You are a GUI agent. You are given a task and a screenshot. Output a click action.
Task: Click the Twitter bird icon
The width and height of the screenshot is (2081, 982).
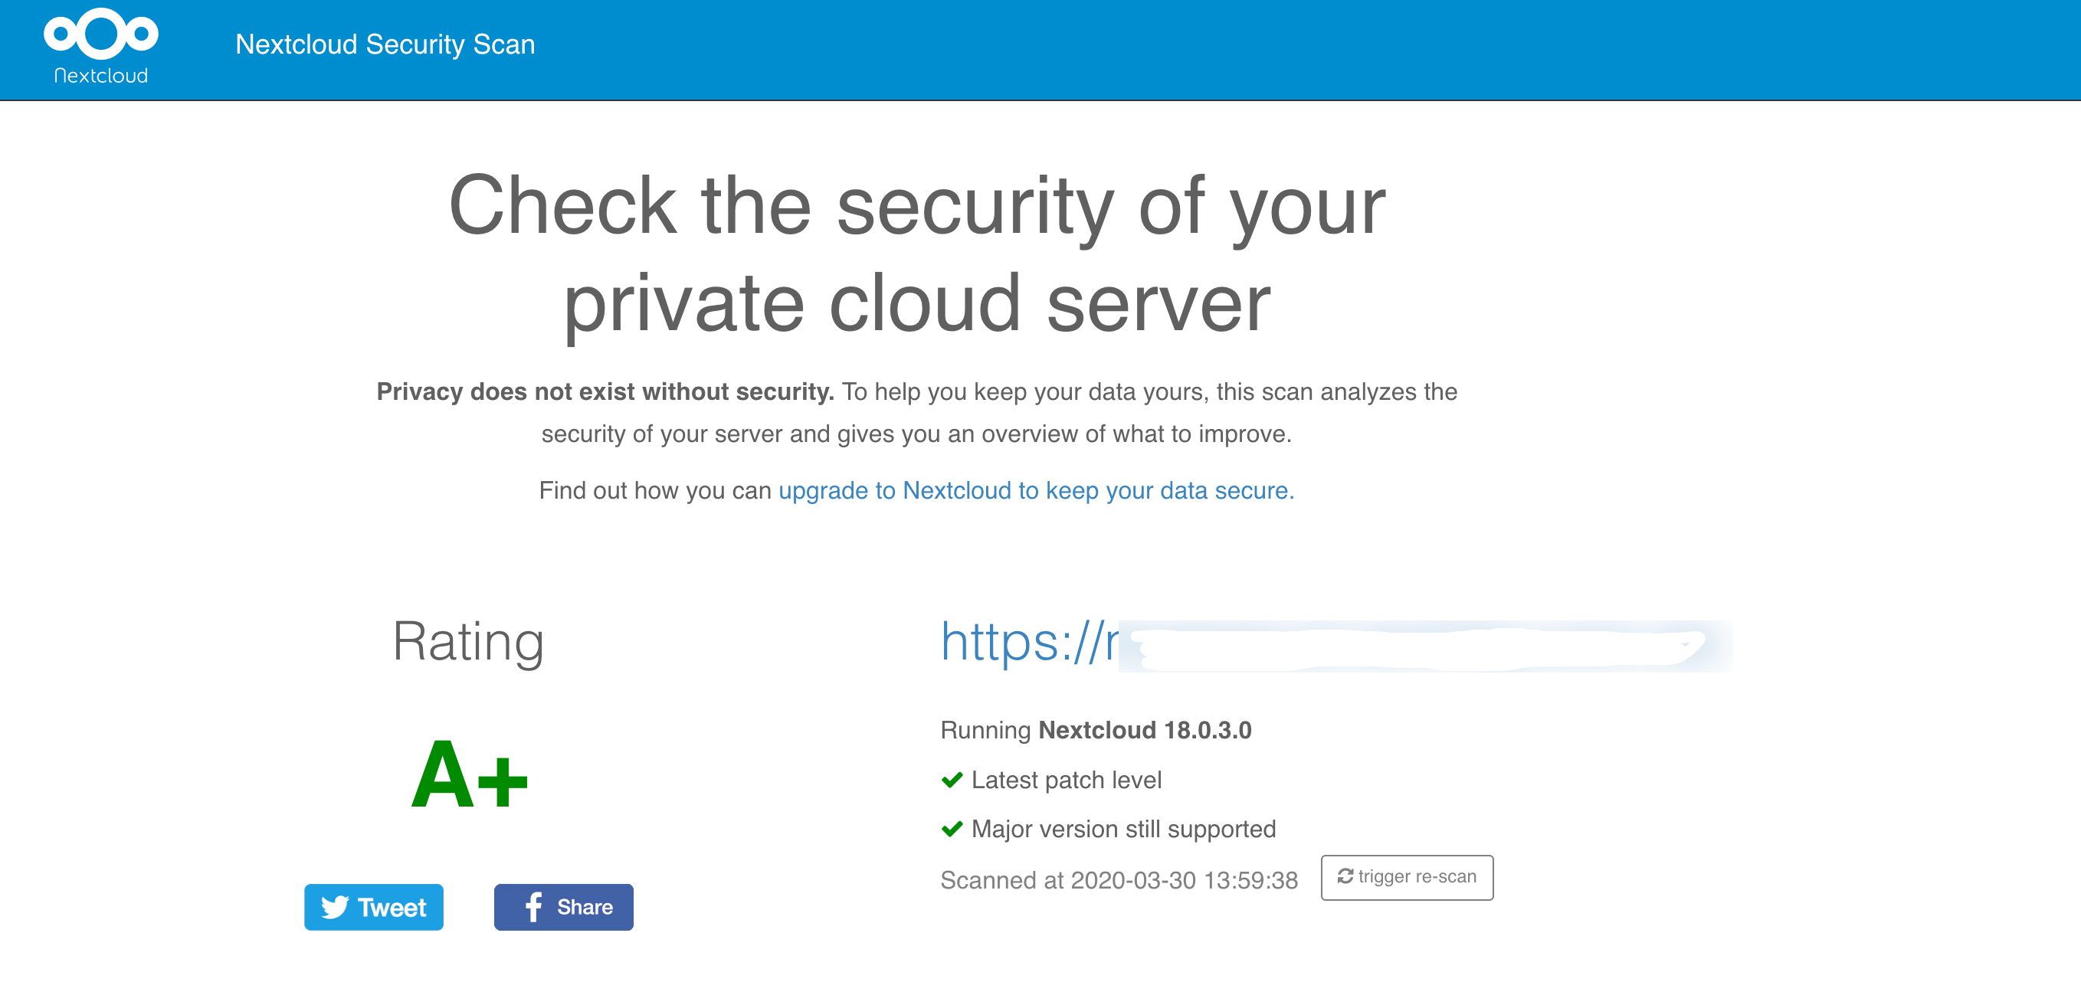click(334, 907)
